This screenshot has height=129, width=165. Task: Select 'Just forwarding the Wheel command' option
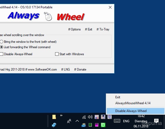(x=2, y=47)
